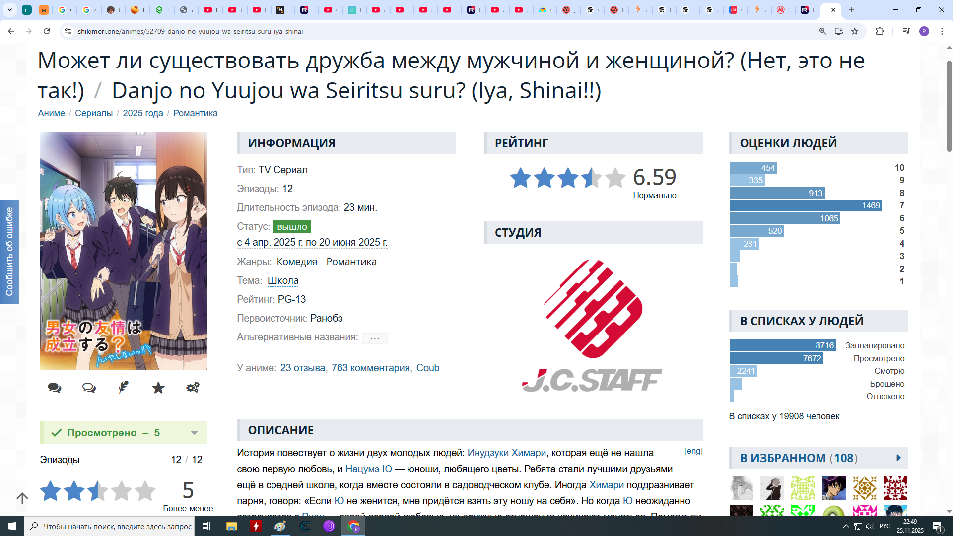Open the gears settings icon under poster

pyautogui.click(x=193, y=388)
